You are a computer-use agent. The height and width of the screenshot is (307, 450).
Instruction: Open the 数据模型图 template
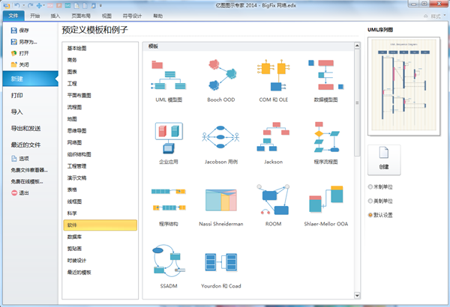(325, 81)
